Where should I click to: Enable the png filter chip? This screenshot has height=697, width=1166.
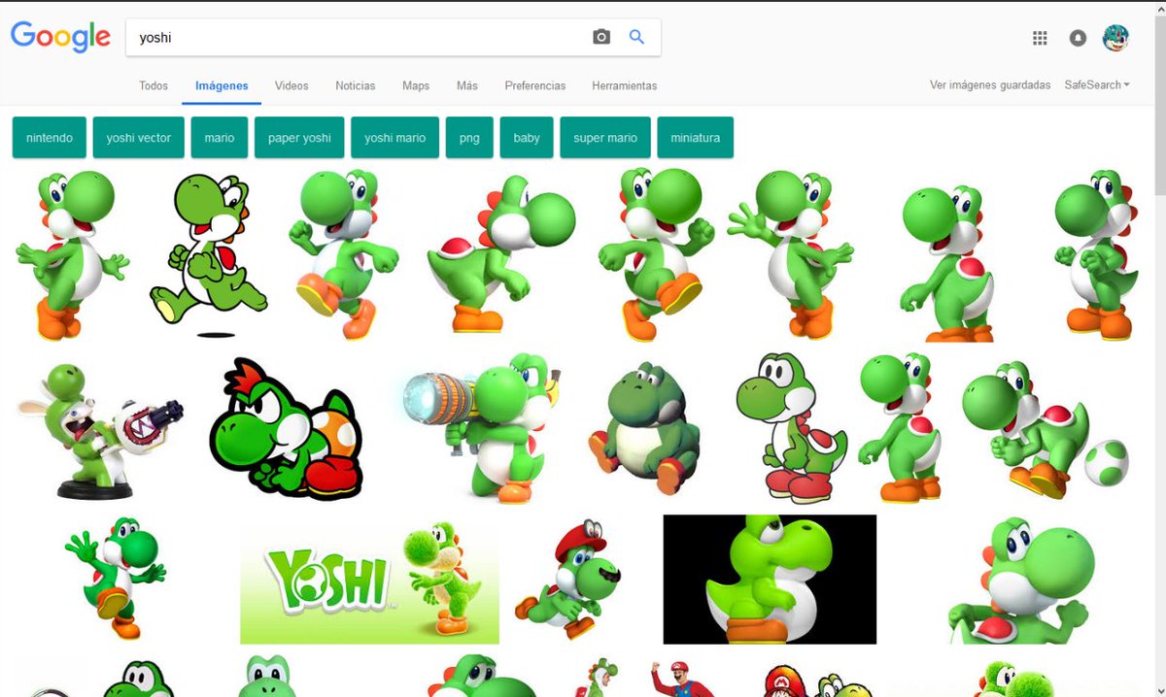[x=469, y=137]
